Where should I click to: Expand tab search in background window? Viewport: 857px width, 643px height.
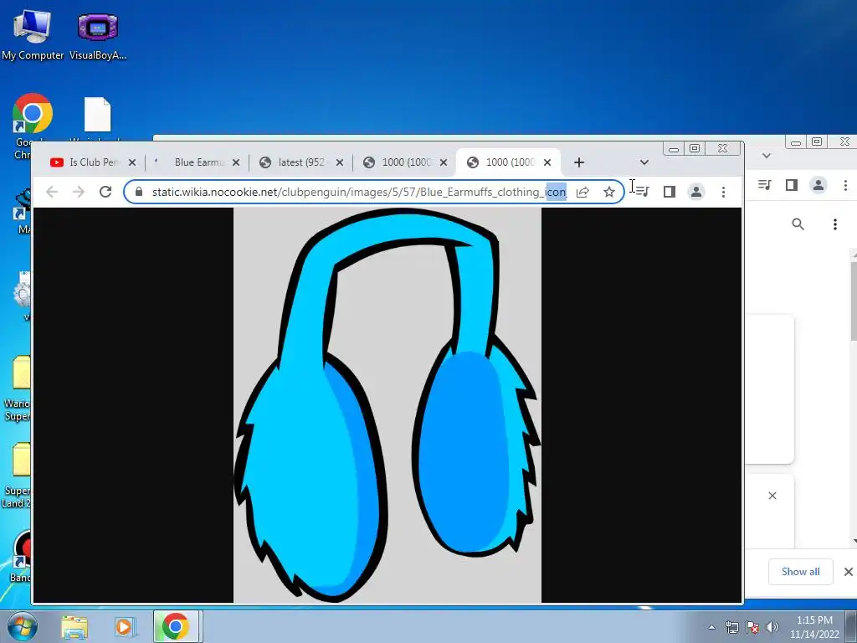[767, 156]
